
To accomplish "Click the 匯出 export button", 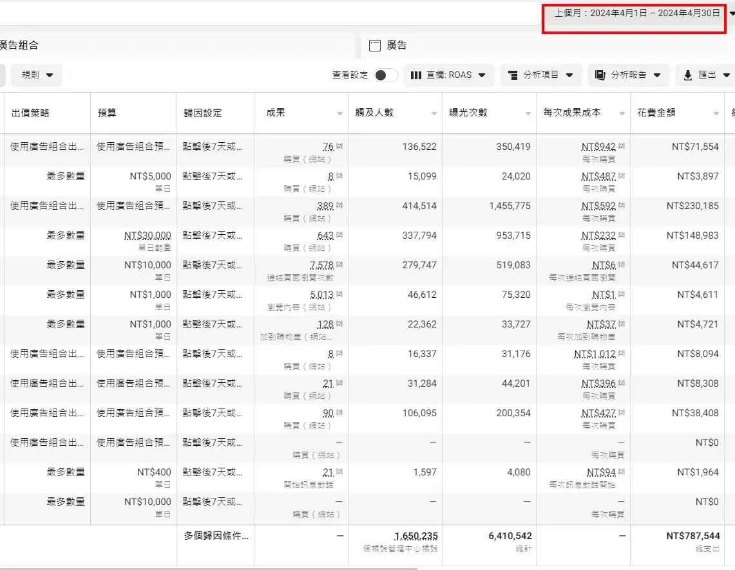I will (x=707, y=75).
